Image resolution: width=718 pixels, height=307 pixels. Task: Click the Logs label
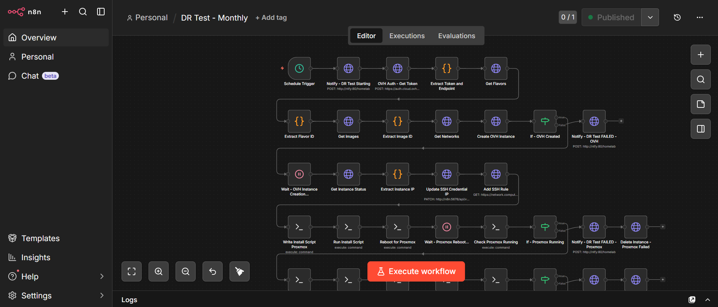(x=129, y=300)
